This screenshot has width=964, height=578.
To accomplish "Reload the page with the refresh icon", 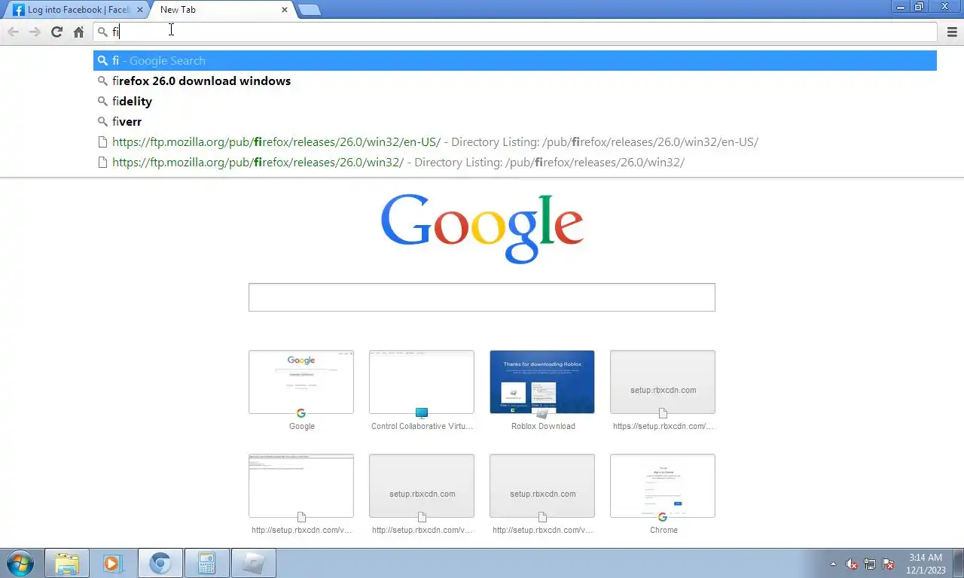I will 56,32.
